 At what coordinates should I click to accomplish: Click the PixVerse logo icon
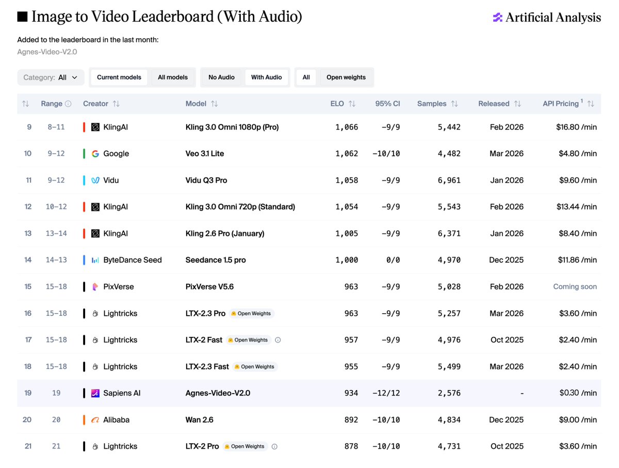(95, 287)
